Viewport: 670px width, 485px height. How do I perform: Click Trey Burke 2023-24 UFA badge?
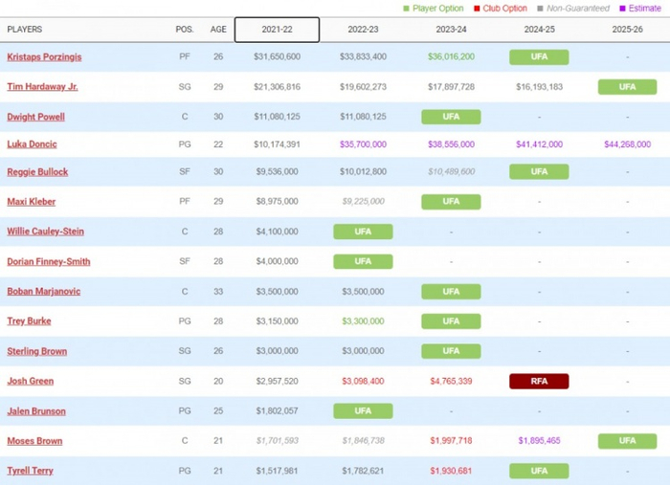point(451,321)
